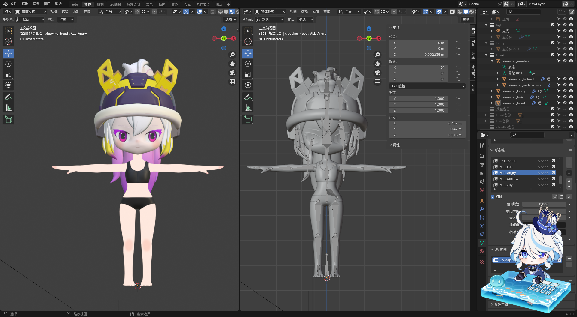Click the outliner search field
The image size is (577, 317).
pyautogui.click(x=523, y=12)
